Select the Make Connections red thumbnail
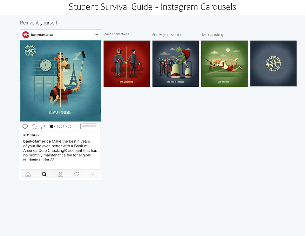This screenshot has height=236, width=305. pos(126,64)
